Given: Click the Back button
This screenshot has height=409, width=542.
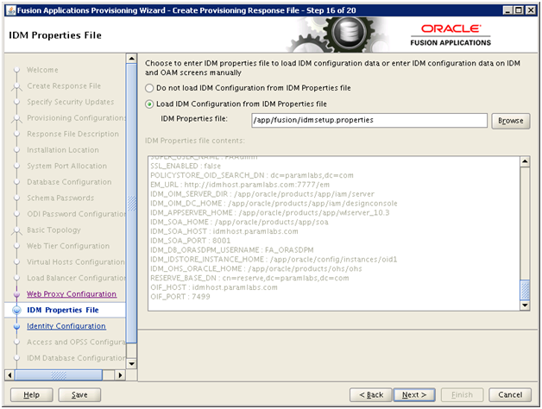Looking at the screenshot, I should click(371, 395).
